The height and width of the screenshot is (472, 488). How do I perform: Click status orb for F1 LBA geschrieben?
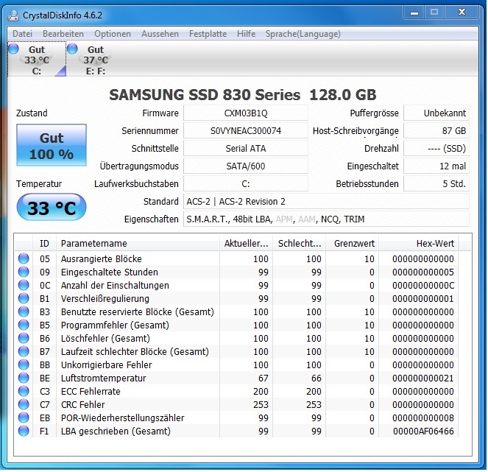coord(24,431)
